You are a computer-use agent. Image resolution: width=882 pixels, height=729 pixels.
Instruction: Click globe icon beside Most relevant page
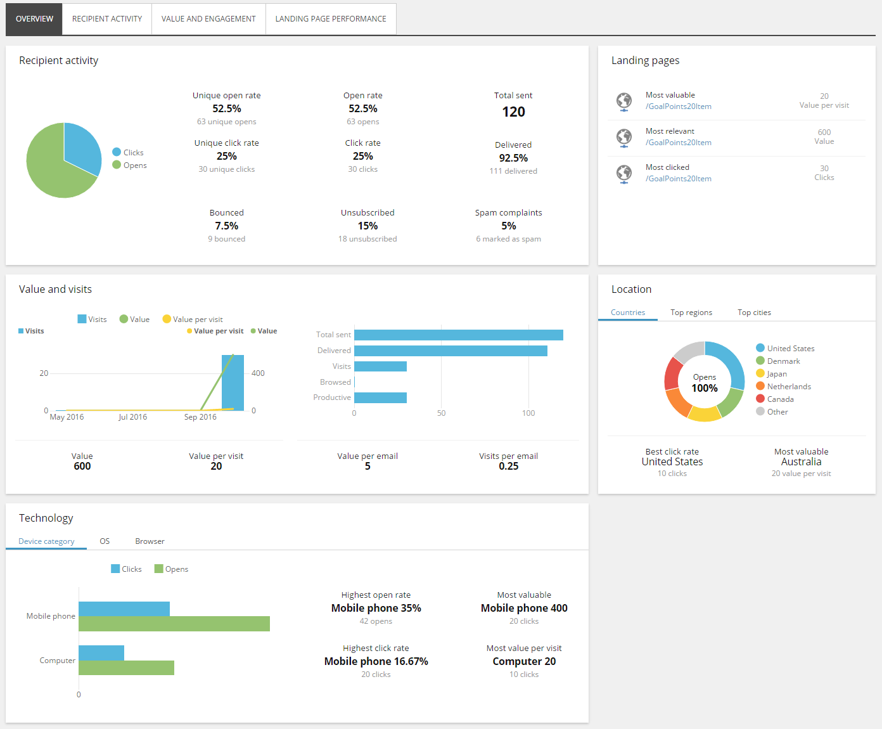tap(624, 138)
